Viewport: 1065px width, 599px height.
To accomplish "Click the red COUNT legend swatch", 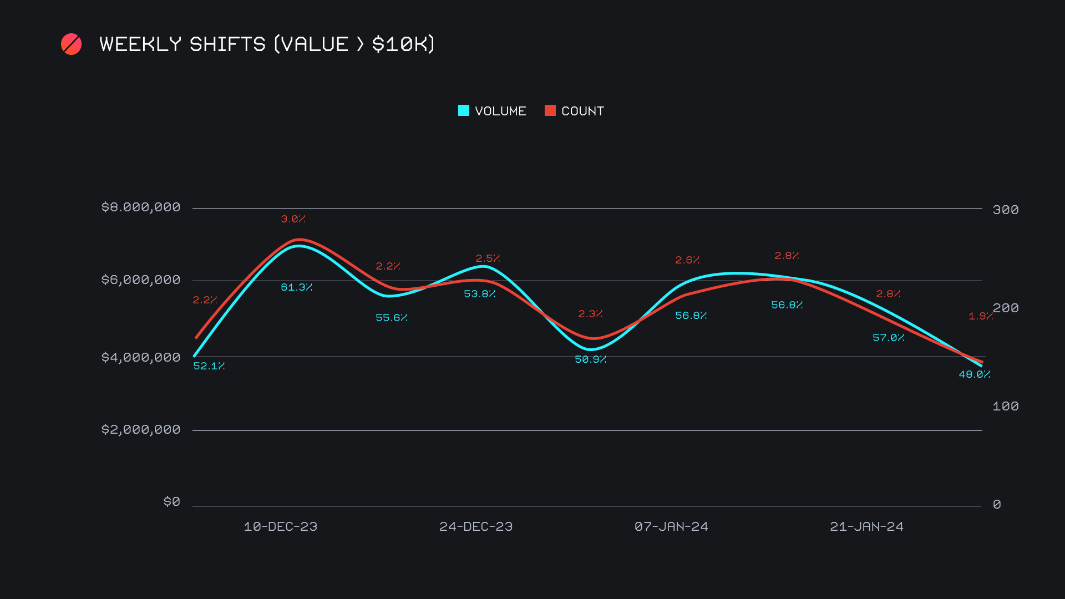I will [x=550, y=111].
